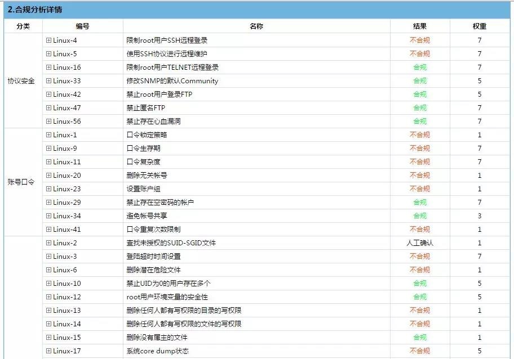Click the 人工确认 result for Linux-2
This screenshot has width=514, height=359.
(419, 243)
